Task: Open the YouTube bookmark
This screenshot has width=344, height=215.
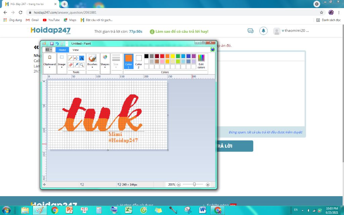Action: tap(51, 20)
